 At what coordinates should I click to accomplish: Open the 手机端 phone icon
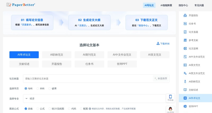click(170, 97)
